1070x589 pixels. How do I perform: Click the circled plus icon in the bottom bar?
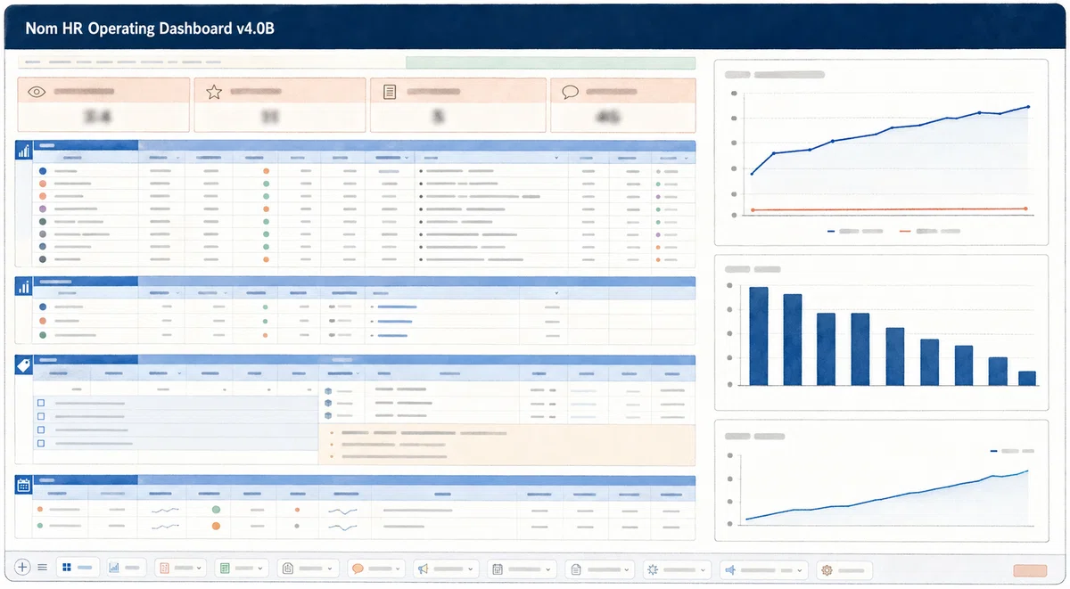[23, 567]
